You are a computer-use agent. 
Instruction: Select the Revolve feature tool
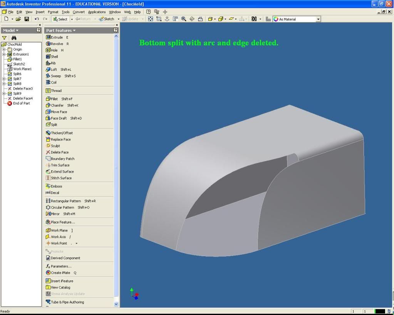coord(57,44)
